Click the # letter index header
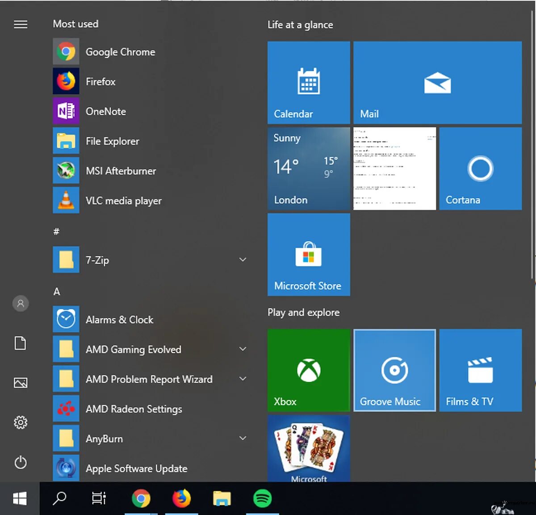 (56, 232)
